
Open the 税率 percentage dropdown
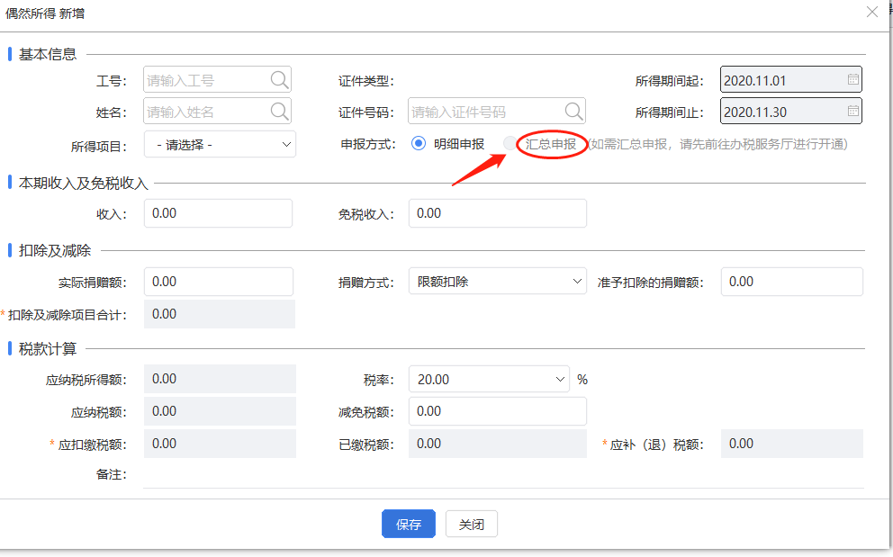pos(489,379)
